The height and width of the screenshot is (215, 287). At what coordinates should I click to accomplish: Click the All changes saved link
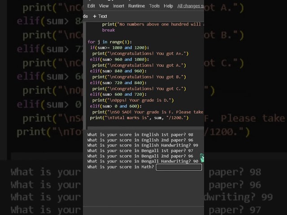tap(191, 6)
